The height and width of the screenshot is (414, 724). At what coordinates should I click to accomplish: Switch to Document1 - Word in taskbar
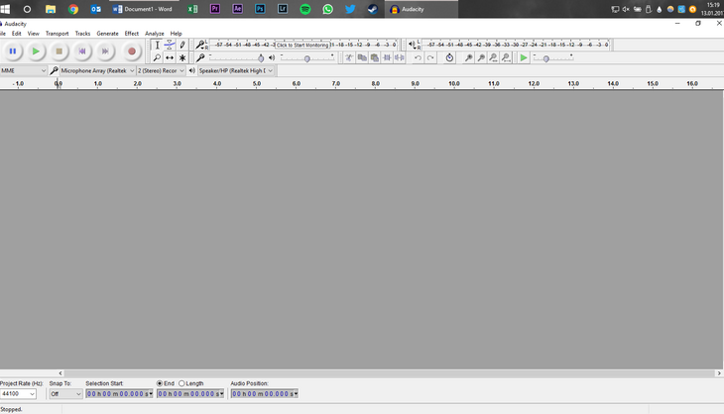coord(143,9)
